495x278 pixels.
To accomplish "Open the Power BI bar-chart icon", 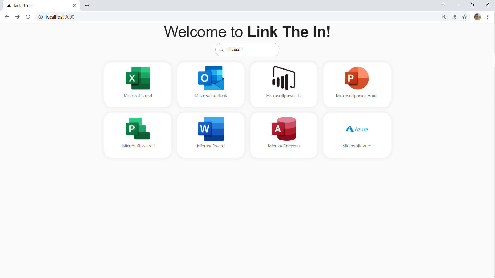I will [284, 78].
